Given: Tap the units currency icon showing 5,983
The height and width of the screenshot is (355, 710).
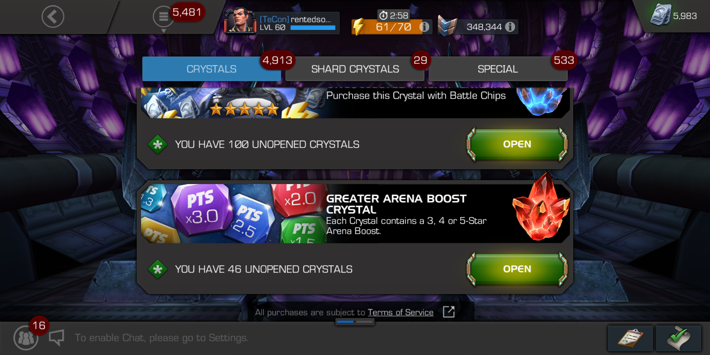Looking at the screenshot, I should tap(661, 15).
